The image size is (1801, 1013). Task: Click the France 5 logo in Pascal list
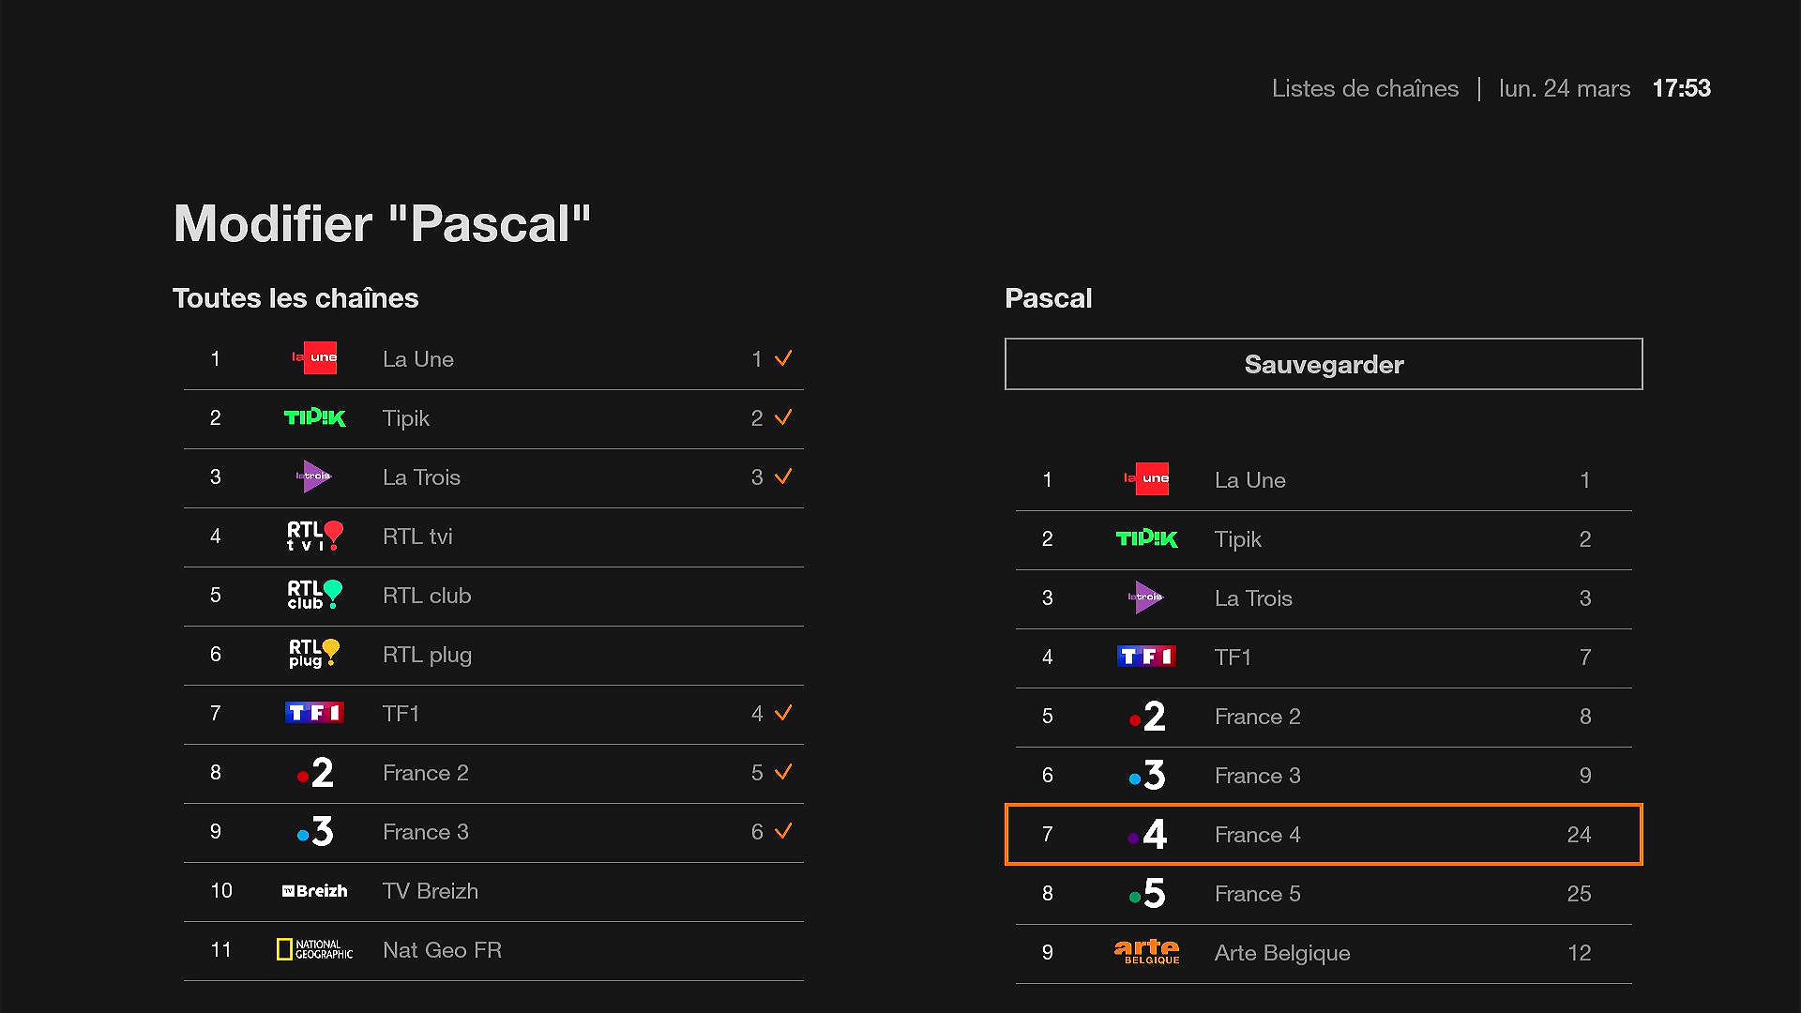tap(1146, 894)
